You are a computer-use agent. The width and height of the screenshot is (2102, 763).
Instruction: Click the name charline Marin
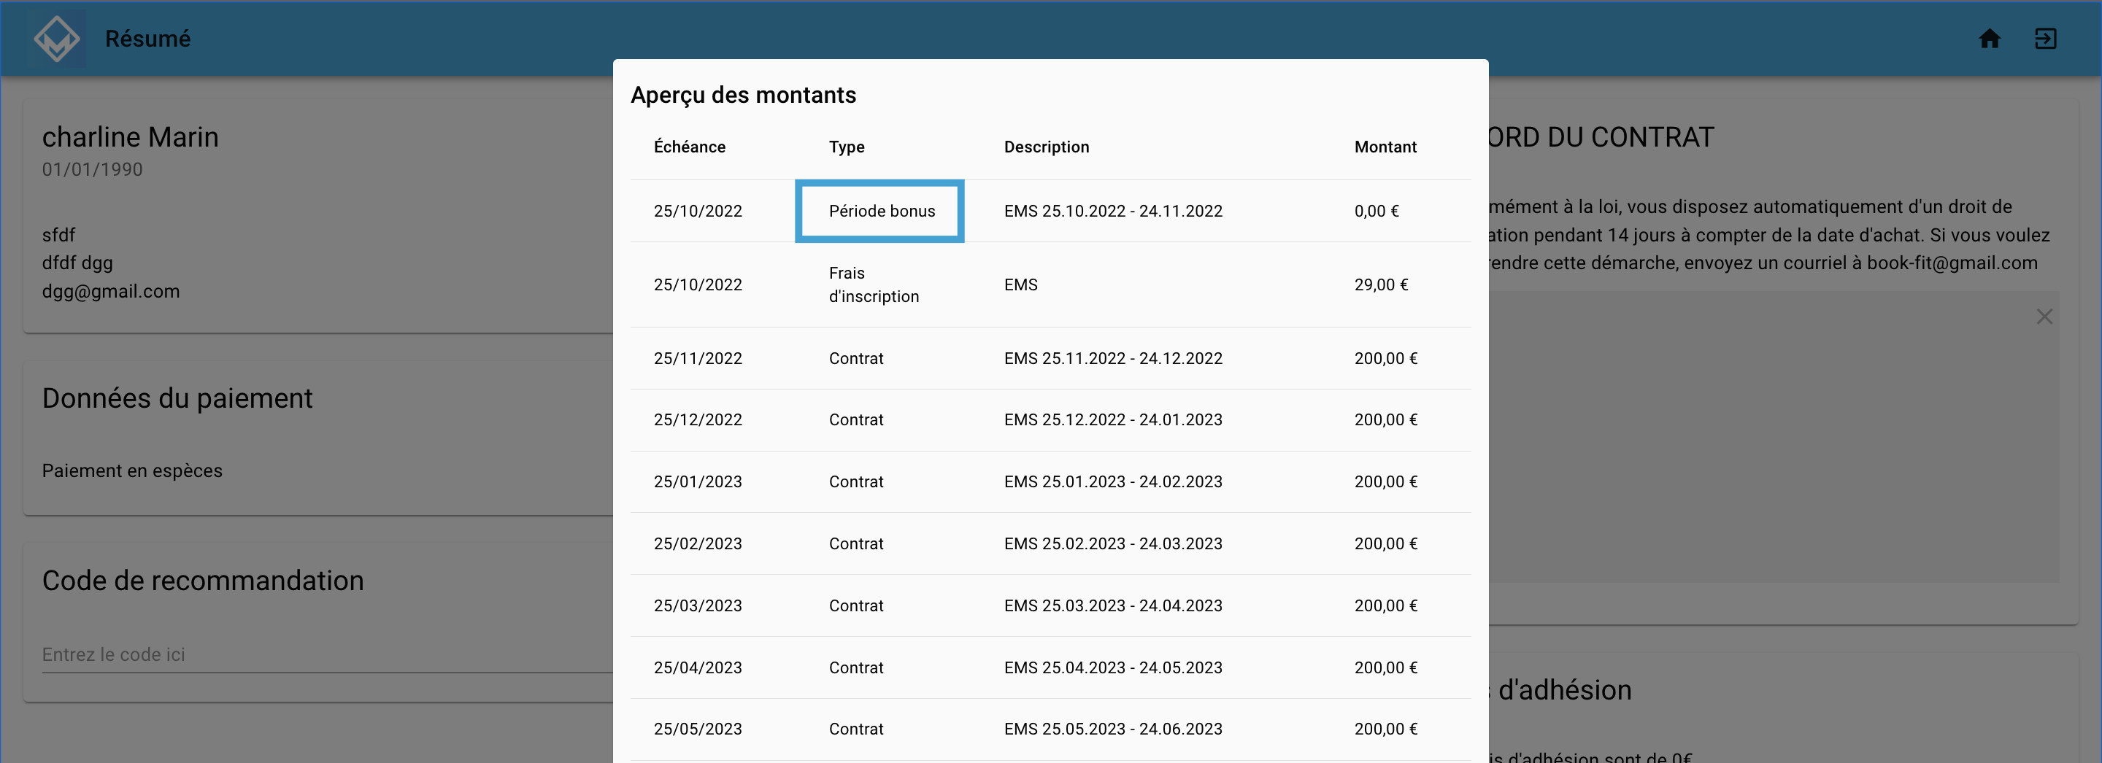tap(131, 137)
